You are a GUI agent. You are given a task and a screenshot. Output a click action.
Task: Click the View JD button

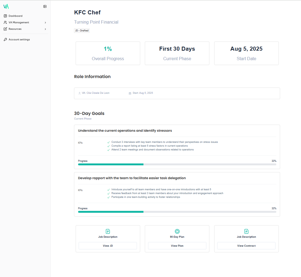[108, 246]
